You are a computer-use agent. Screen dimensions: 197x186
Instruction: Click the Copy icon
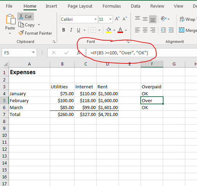click(x=21, y=25)
